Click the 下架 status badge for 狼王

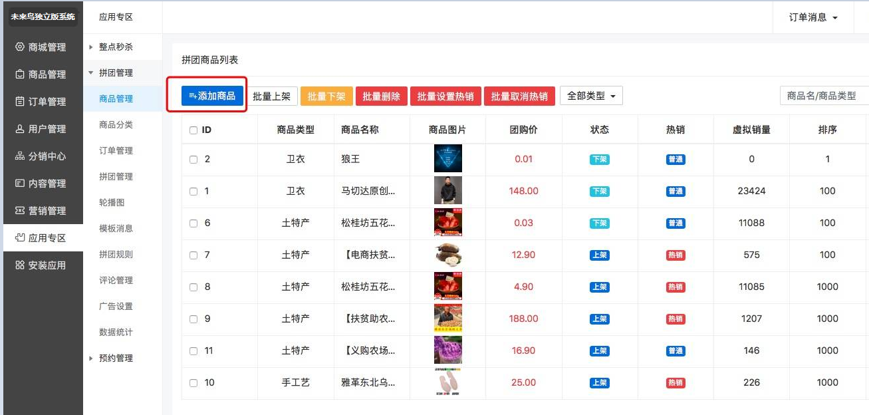pos(599,160)
